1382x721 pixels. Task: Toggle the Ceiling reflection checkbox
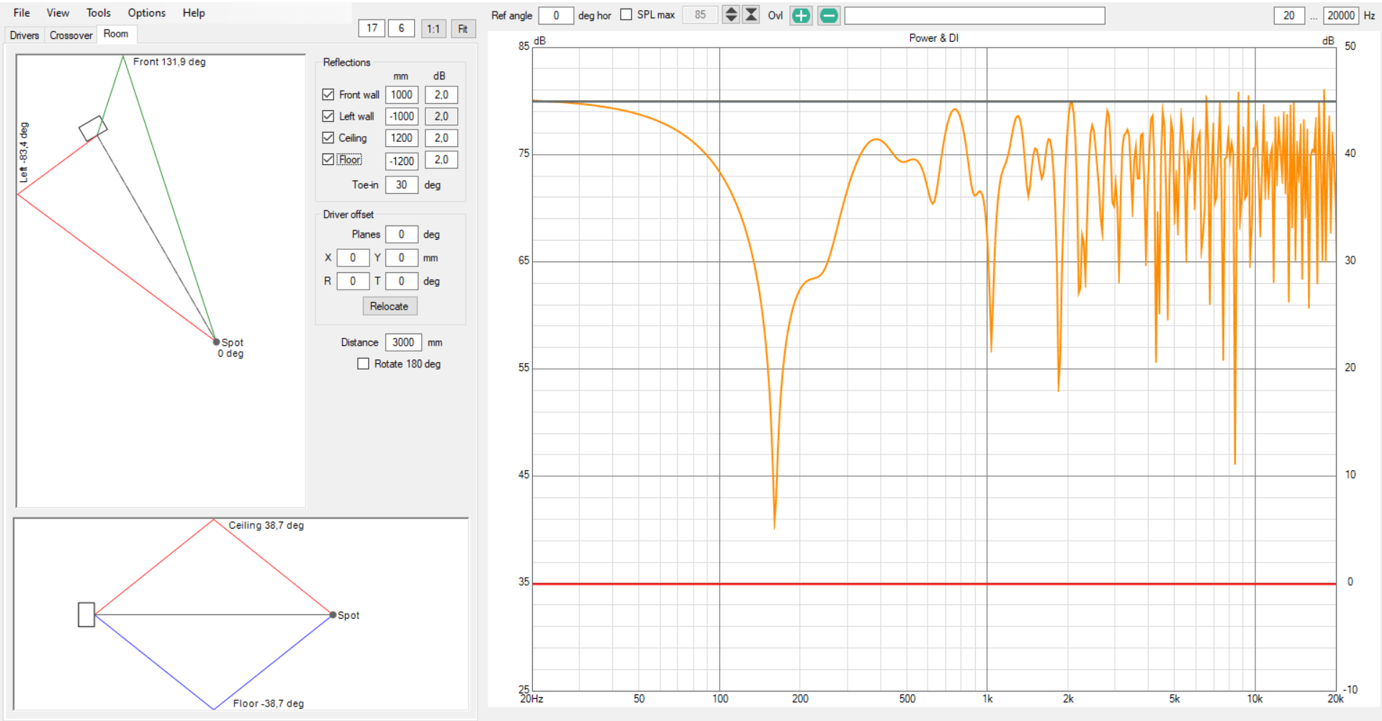(328, 138)
